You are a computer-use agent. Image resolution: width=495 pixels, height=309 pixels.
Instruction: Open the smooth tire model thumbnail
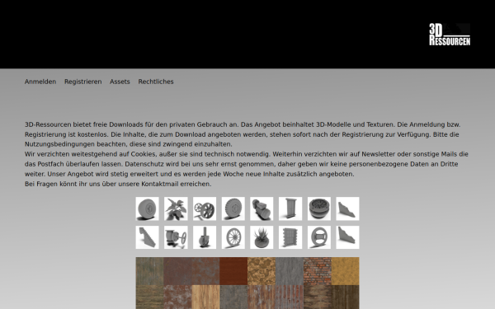tap(148, 208)
